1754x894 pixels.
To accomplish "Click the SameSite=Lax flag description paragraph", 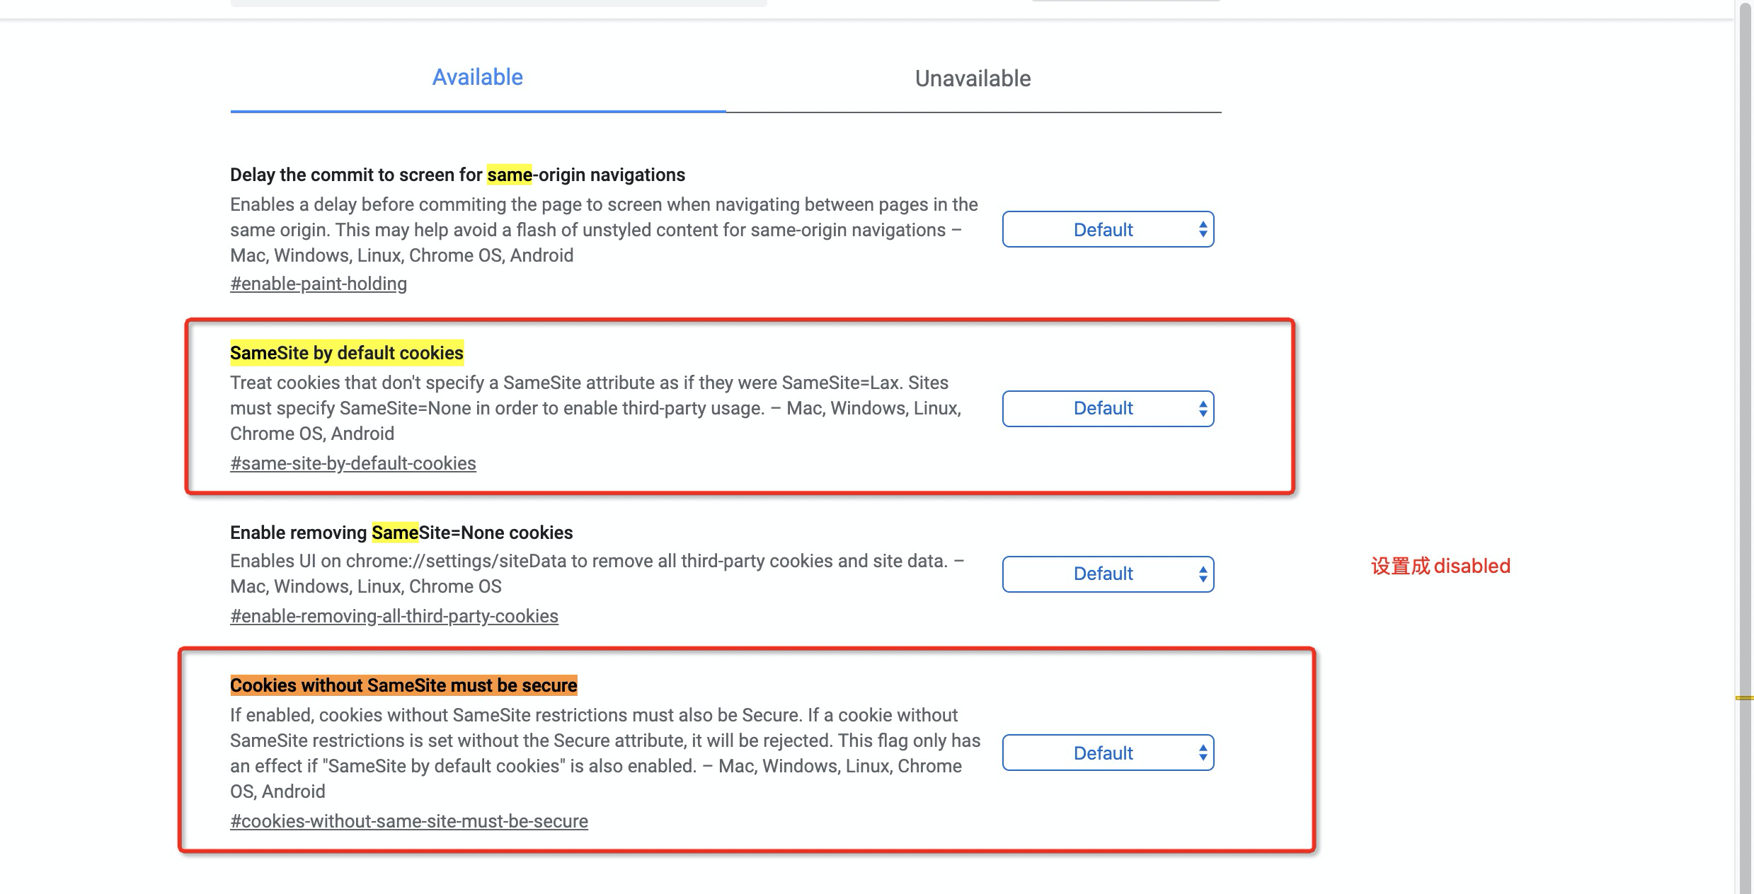I will coord(595,408).
